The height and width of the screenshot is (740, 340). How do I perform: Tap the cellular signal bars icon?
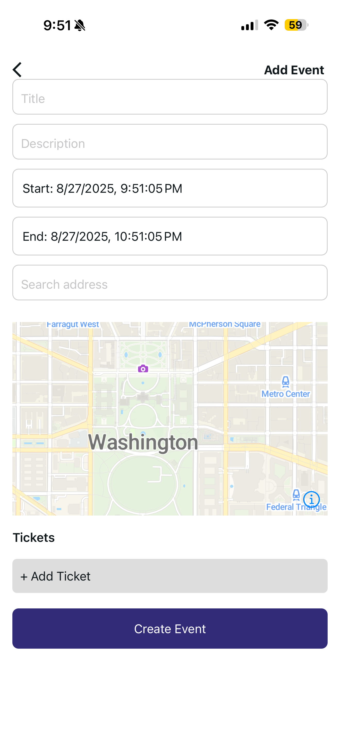[249, 25]
